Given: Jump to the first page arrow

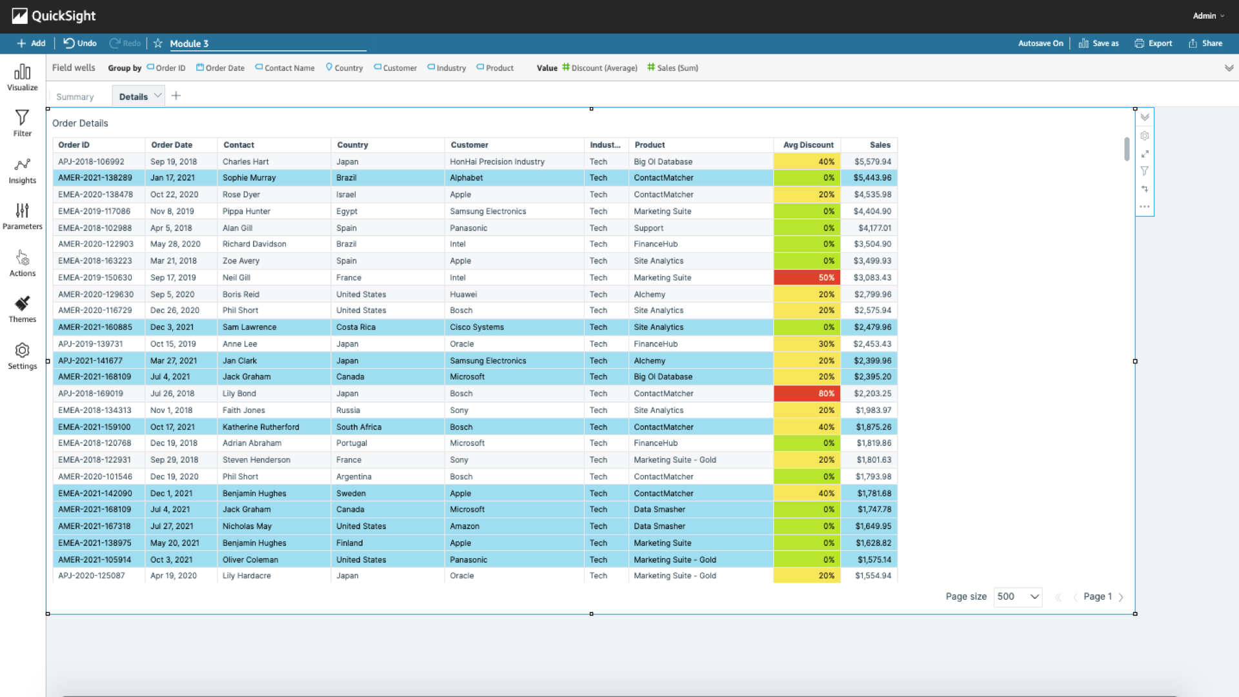Looking at the screenshot, I should pos(1058,597).
